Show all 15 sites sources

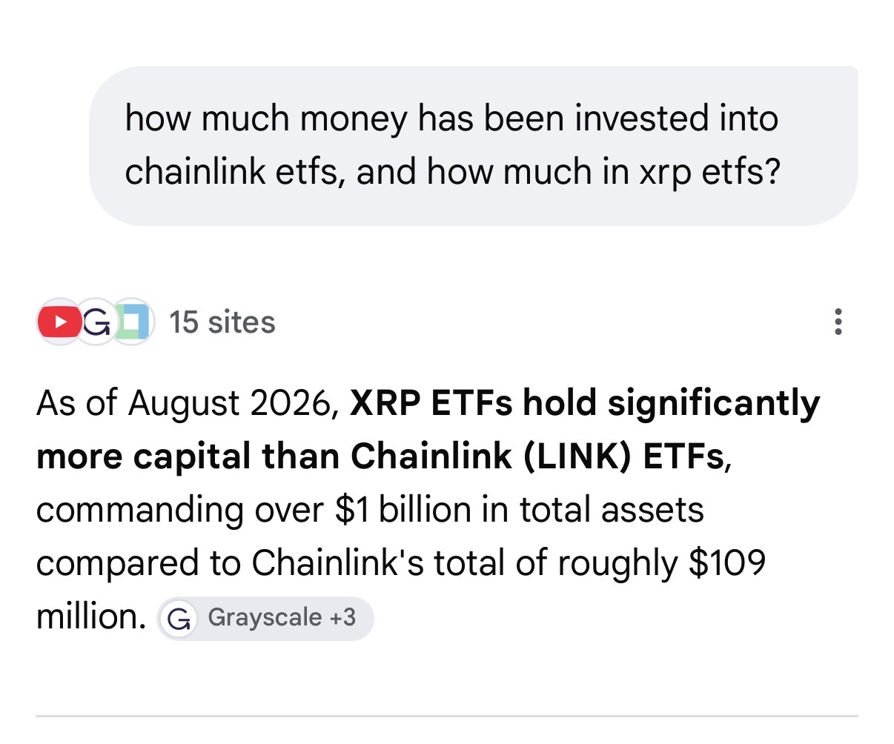pyautogui.click(x=222, y=322)
